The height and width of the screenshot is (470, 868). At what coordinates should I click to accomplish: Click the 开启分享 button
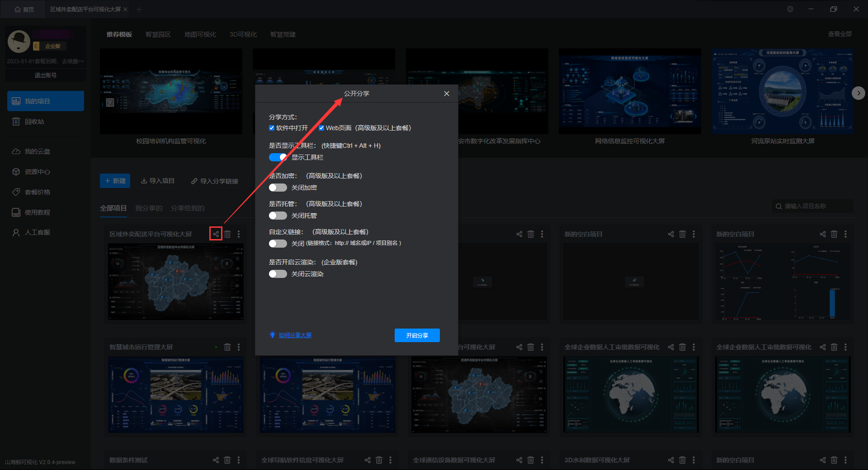[x=417, y=335]
